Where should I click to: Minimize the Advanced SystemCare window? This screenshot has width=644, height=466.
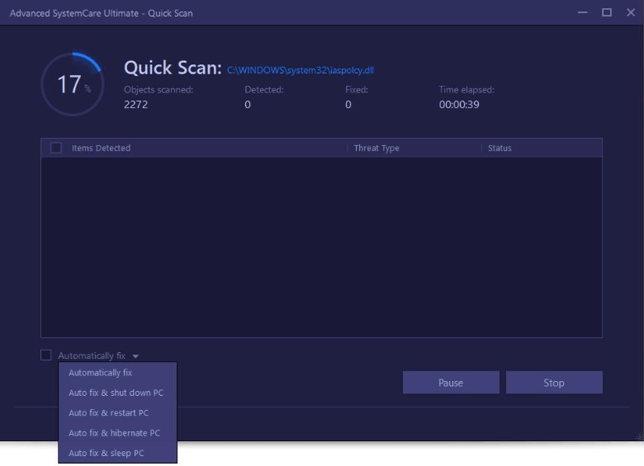click(582, 12)
